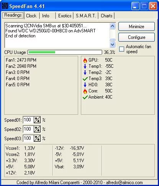Screen dimensions: 159x186
Task: Click the alfredo@almico.com status bar text
Action: (x=124, y=183)
